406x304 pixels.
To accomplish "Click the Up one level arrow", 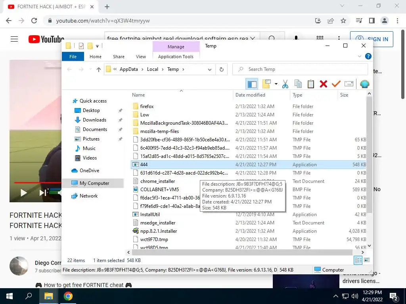I will pyautogui.click(x=98, y=69).
